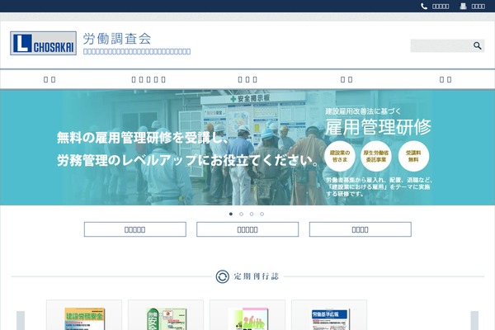Open the 労働基準広報 magazine thumbnail
Screen dimensions: 495x330
329,318
